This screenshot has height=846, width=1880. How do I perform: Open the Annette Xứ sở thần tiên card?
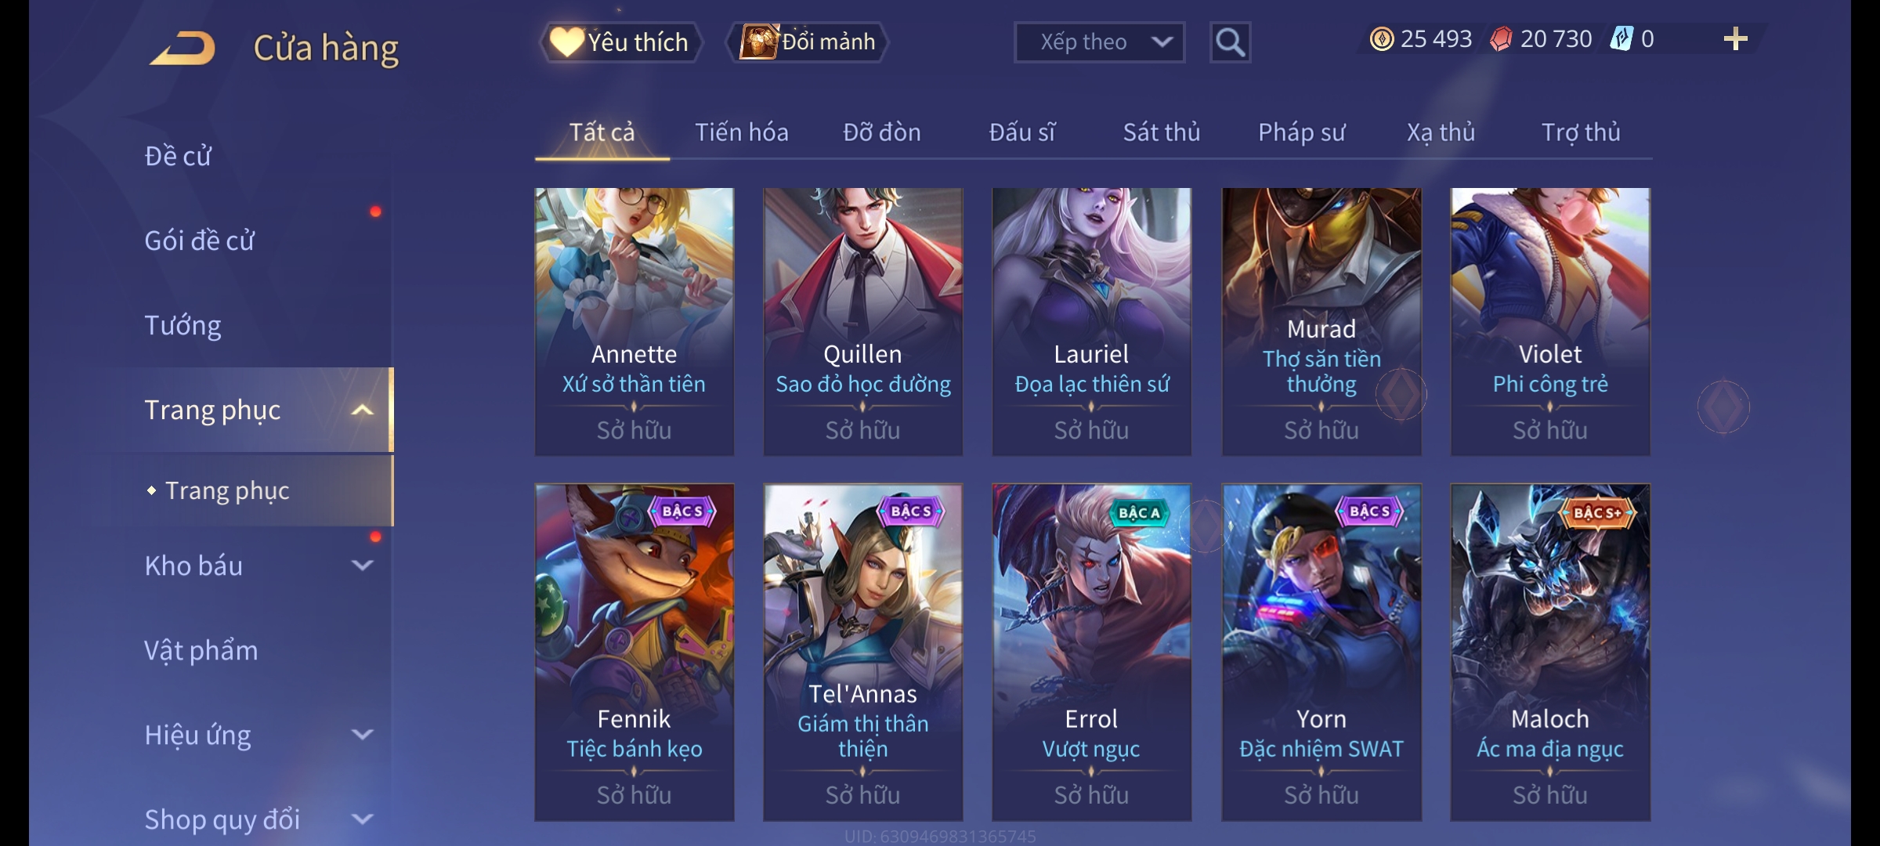(634, 322)
